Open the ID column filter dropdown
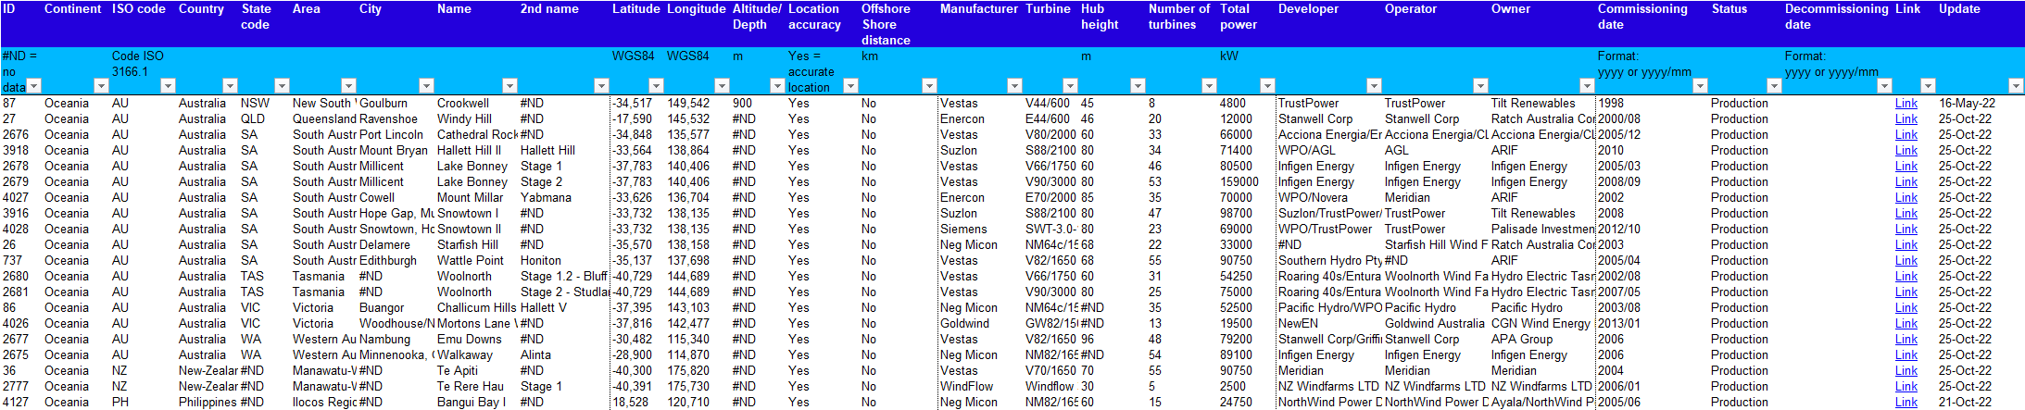Image resolution: width=2025 pixels, height=410 pixels. click(34, 86)
